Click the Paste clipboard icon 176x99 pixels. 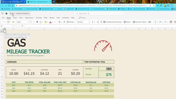pos(8,22)
